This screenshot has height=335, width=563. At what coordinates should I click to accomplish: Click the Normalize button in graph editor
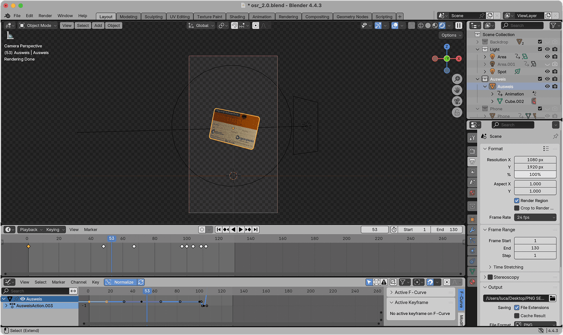120,282
